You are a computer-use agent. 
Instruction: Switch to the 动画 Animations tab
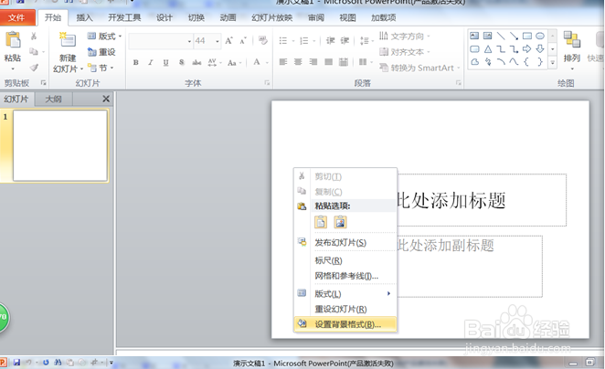tap(228, 17)
